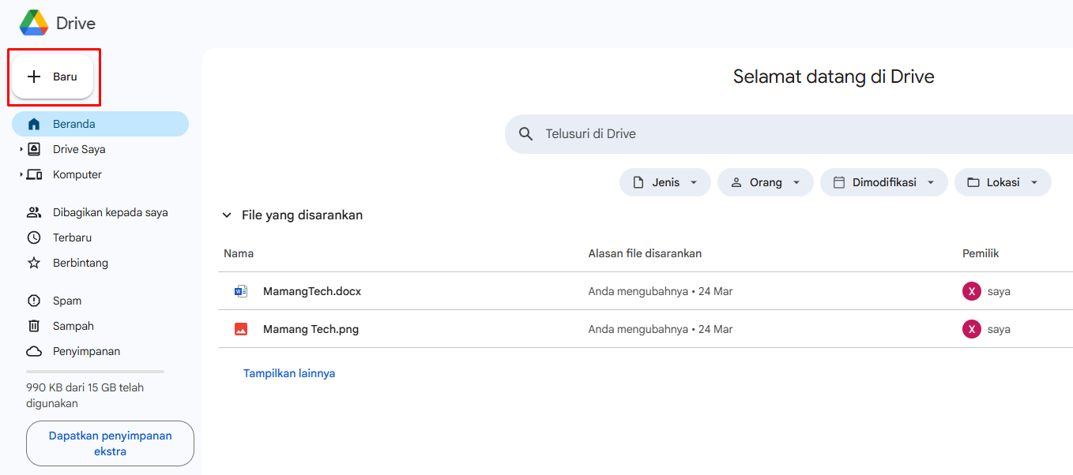The image size is (1073, 475).
Task: Click the calendar icon in Dimodifikasi filter
Action: pyautogui.click(x=839, y=182)
